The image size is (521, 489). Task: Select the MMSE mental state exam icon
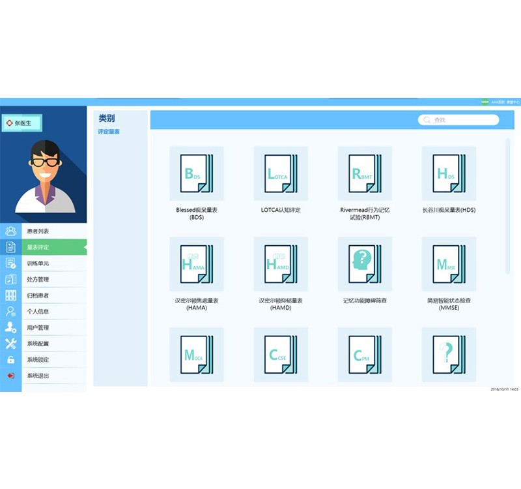(449, 263)
